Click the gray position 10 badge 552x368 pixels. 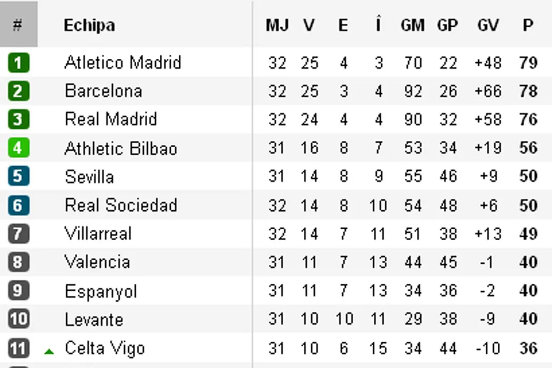[18, 319]
